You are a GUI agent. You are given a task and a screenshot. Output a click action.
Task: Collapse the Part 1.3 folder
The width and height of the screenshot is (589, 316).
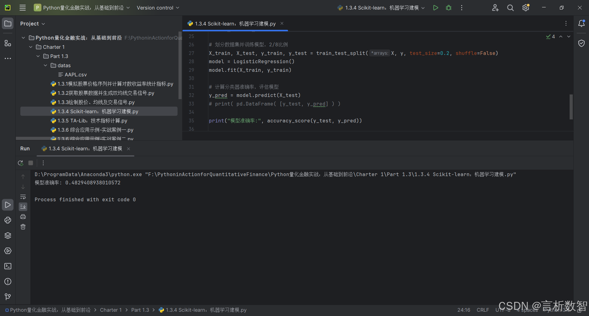coord(38,56)
